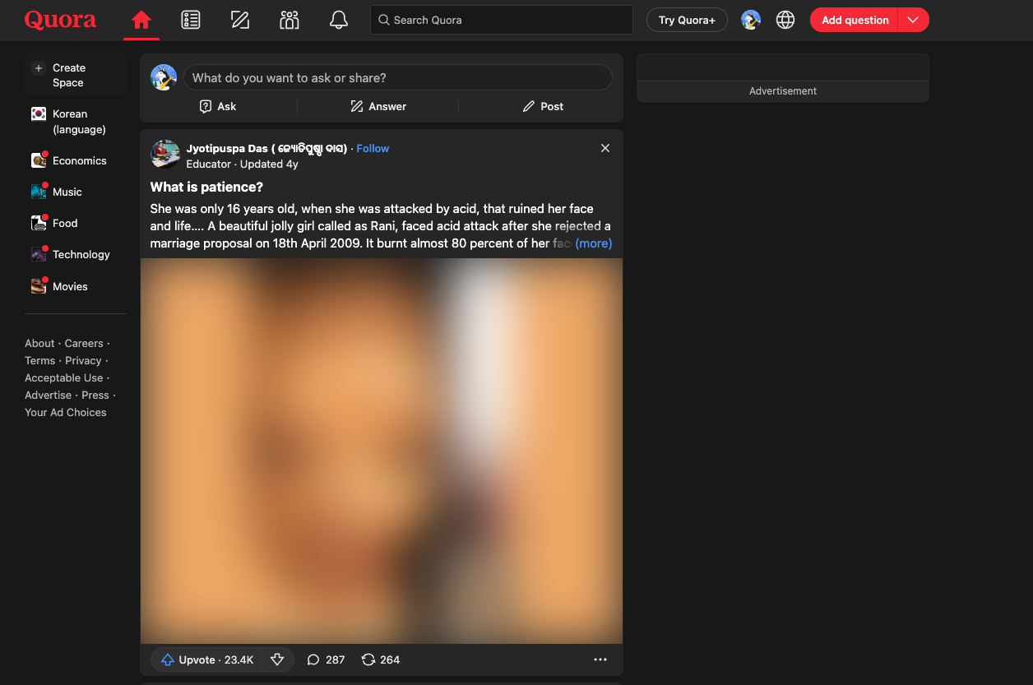Open Jyotipuspa Das author name link
This screenshot has width=1033, height=685.
[x=267, y=149]
